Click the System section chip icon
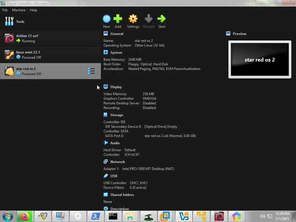Screen dimensions: 296x222 pos(106,52)
